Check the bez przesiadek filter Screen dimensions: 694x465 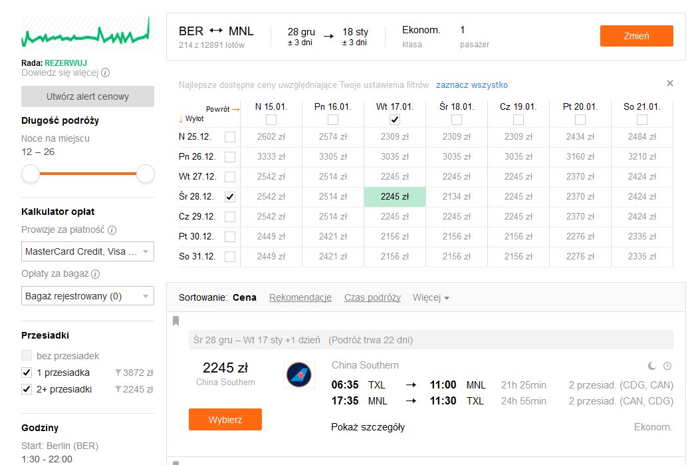pos(27,356)
